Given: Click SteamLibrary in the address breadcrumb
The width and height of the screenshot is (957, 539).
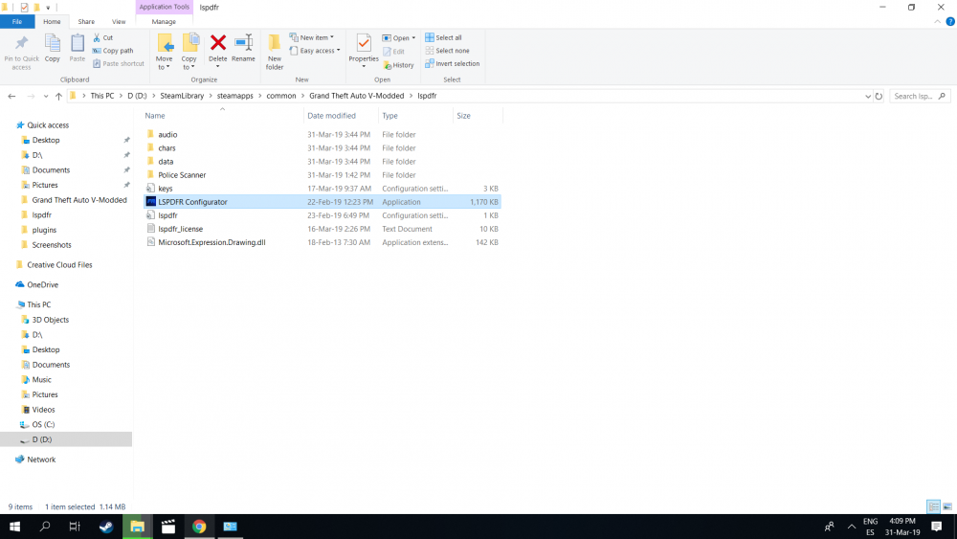Looking at the screenshot, I should point(182,96).
